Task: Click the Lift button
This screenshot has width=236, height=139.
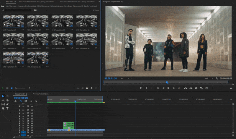Action: pos(185,88)
